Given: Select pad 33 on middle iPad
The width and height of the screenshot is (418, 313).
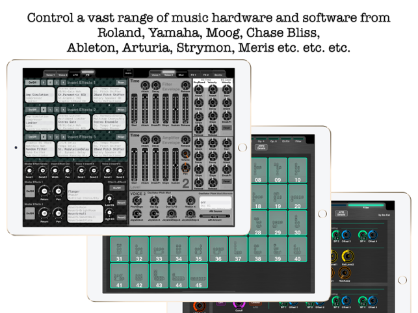Looking at the screenshot, I should (x=159, y=249).
